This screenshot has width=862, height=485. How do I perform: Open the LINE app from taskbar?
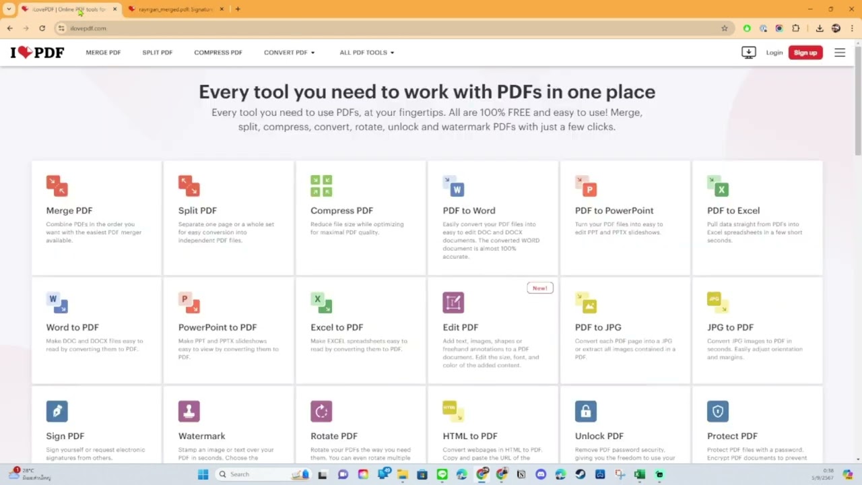(x=442, y=474)
